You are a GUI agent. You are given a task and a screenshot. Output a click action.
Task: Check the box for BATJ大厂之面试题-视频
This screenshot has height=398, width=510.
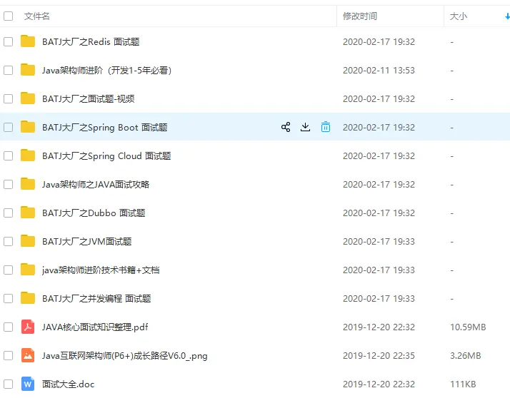pyautogui.click(x=8, y=98)
